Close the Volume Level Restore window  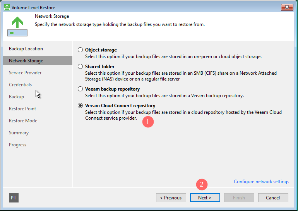pyautogui.click(x=287, y=7)
